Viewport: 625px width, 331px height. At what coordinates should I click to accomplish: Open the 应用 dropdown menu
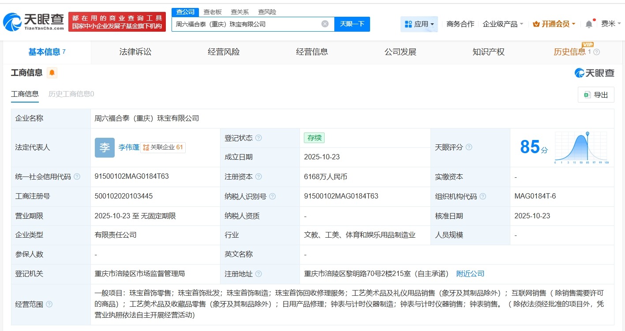pyautogui.click(x=419, y=24)
